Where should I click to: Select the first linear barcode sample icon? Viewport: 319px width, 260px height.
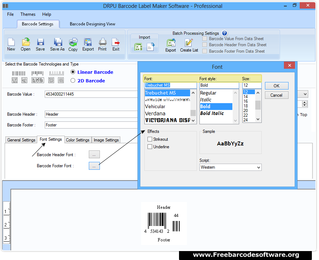click(x=19, y=73)
